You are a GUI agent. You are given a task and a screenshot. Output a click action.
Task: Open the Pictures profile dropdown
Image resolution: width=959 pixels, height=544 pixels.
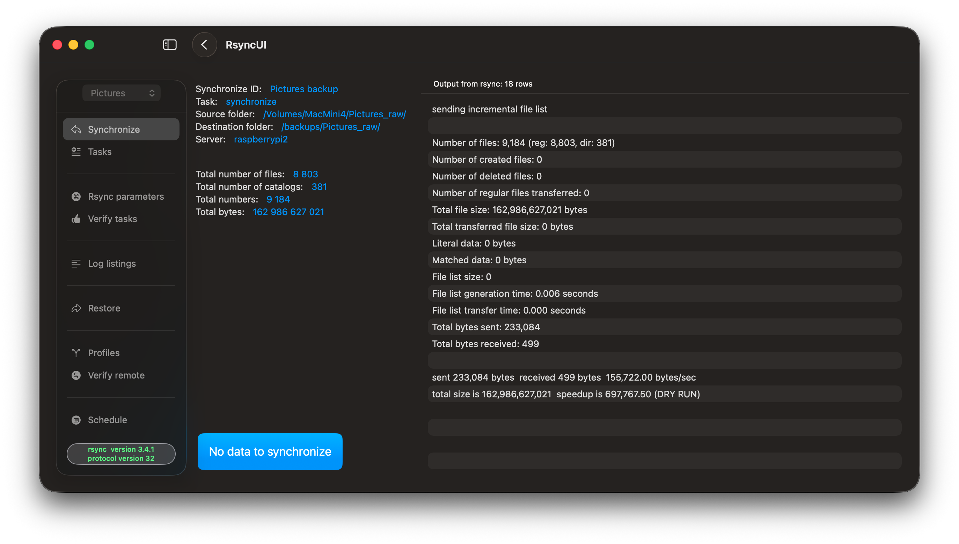[121, 93]
